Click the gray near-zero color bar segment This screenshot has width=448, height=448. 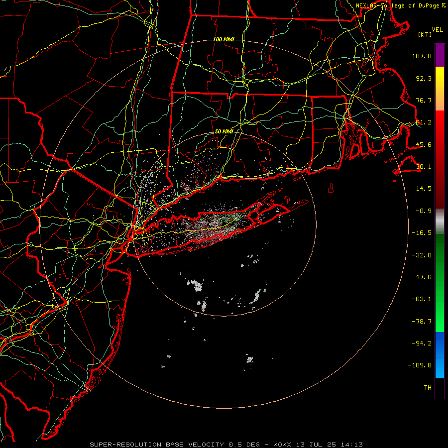pyautogui.click(x=440, y=222)
